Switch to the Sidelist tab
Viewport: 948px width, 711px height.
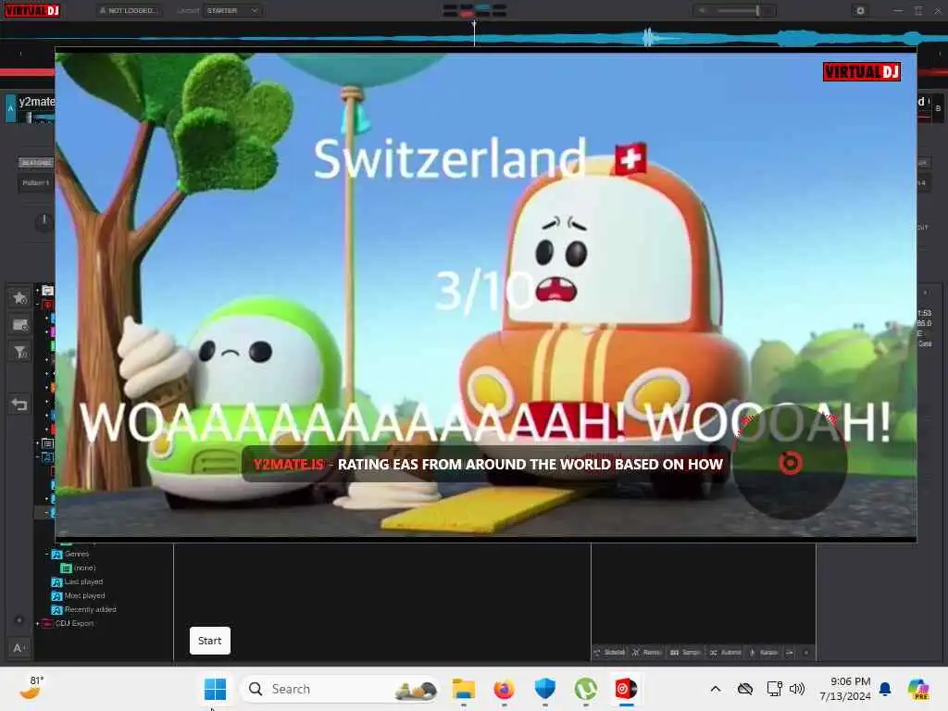pos(610,653)
